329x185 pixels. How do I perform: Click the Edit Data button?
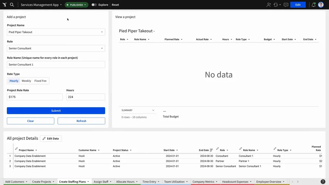[51, 138]
